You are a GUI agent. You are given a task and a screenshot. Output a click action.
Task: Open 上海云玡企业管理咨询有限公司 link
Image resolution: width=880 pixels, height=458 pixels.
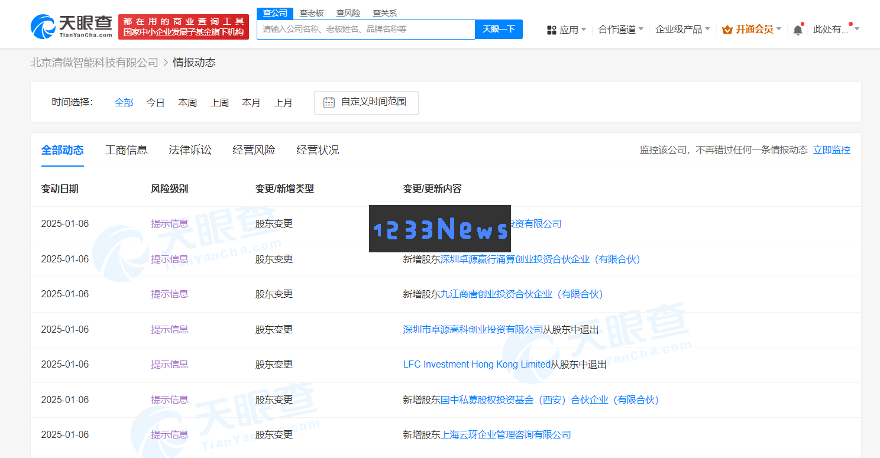[x=506, y=435]
